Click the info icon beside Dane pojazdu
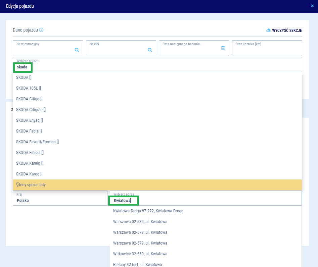The height and width of the screenshot is (267, 318). [41, 30]
